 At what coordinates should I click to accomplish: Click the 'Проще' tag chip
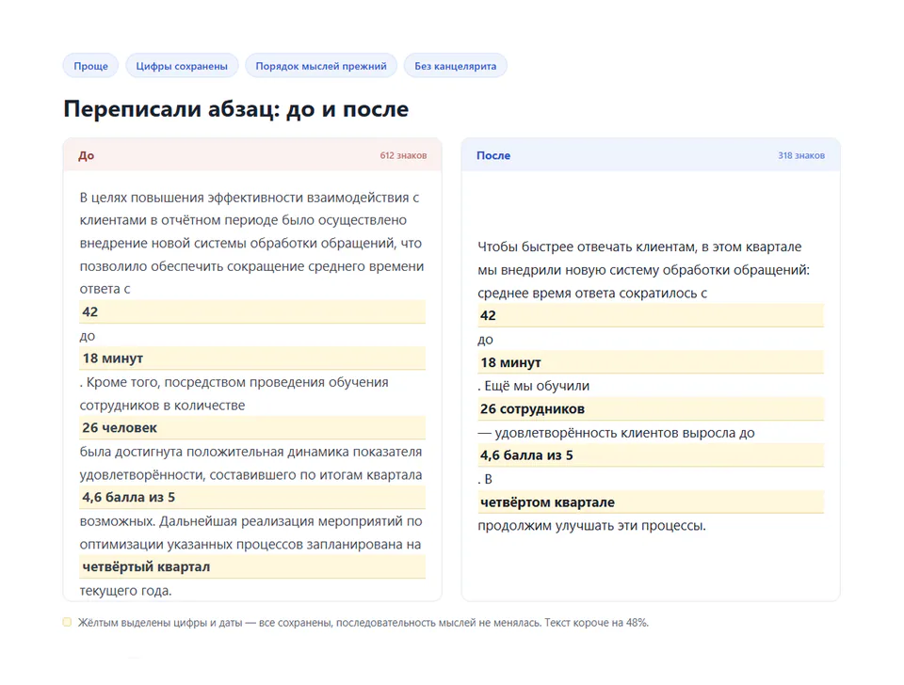coord(90,66)
